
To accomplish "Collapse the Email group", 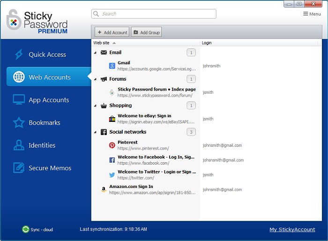I will tap(95, 53).
